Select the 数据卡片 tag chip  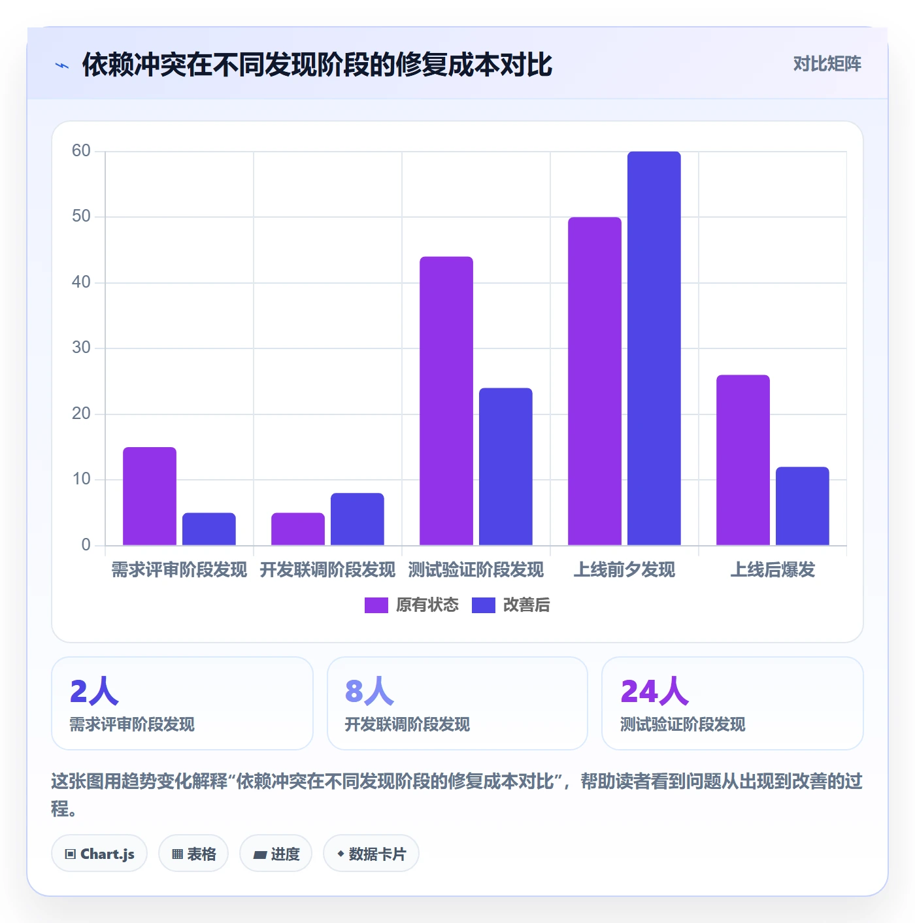point(371,854)
